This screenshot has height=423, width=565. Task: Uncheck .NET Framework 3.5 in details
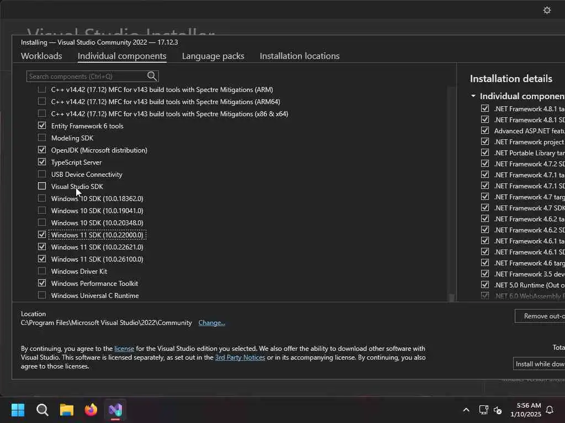coord(485,274)
